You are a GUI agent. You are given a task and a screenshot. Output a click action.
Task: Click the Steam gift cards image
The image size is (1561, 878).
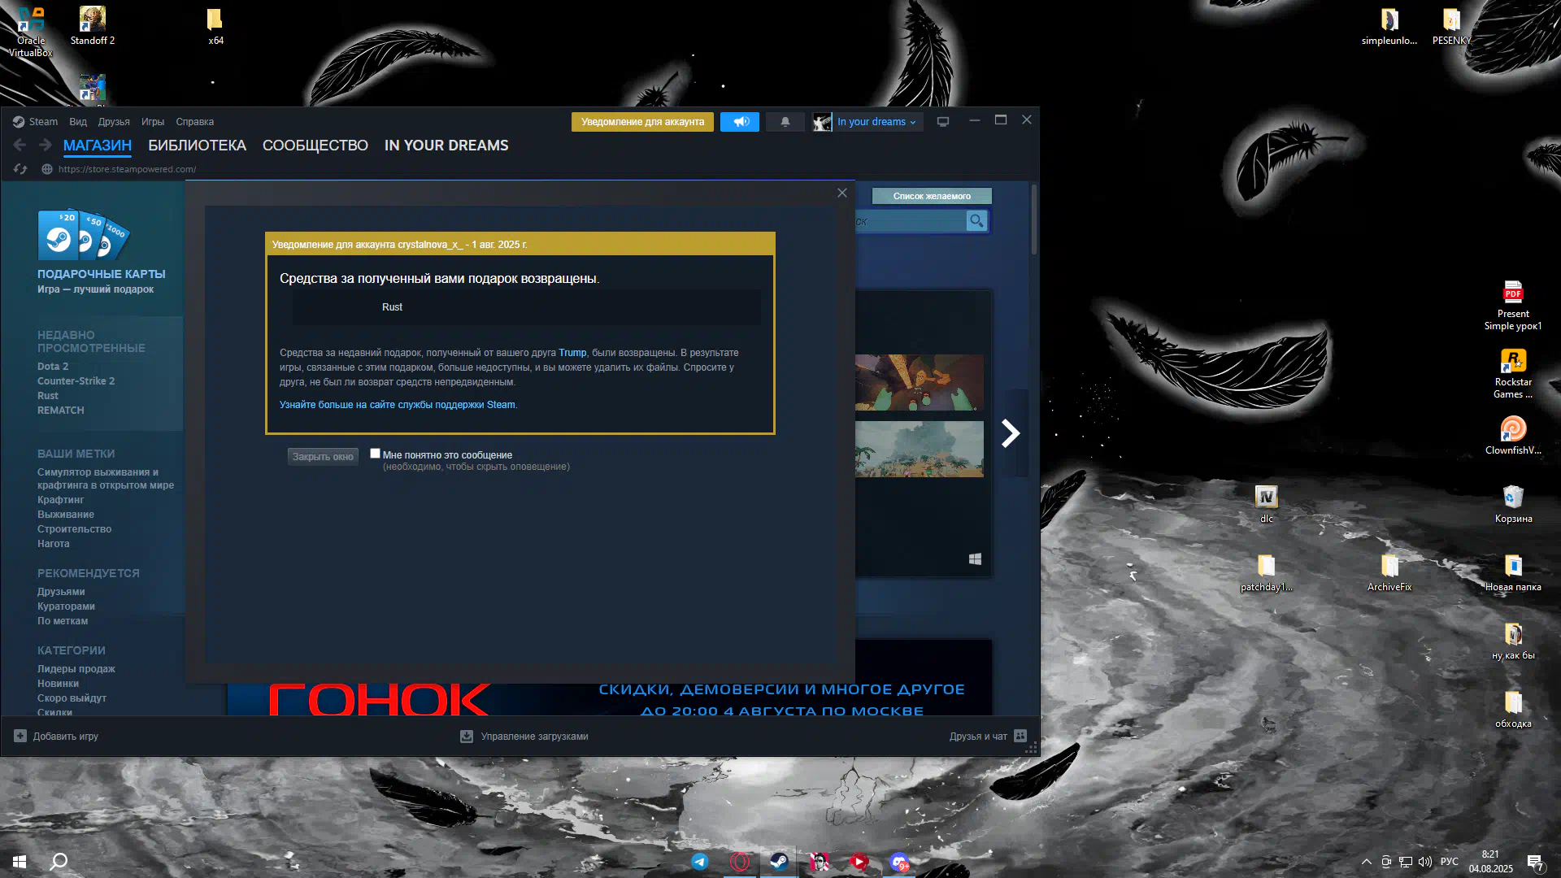point(83,235)
